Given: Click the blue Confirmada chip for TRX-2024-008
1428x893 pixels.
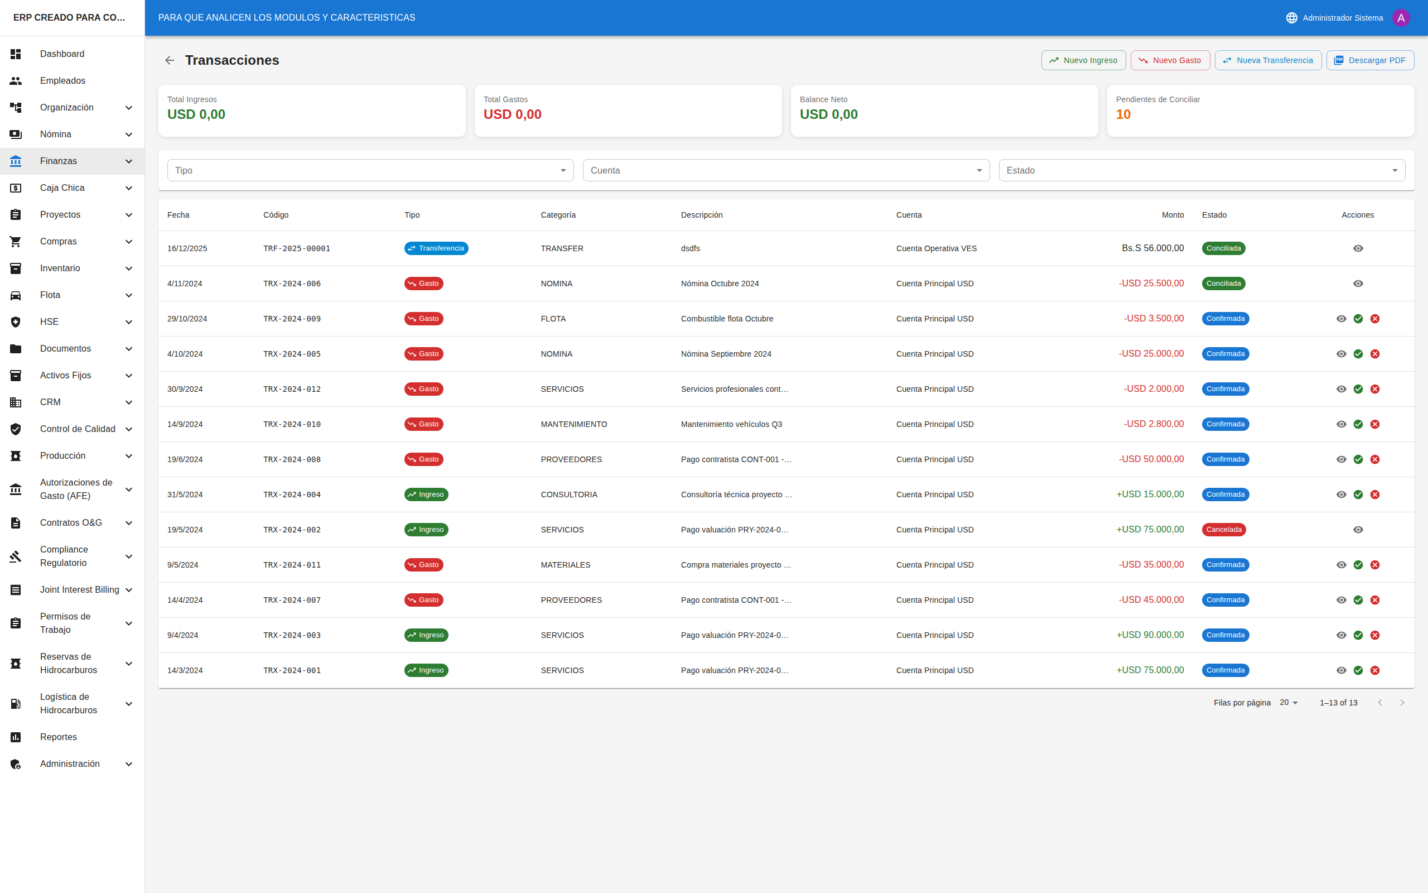Looking at the screenshot, I should pyautogui.click(x=1225, y=459).
